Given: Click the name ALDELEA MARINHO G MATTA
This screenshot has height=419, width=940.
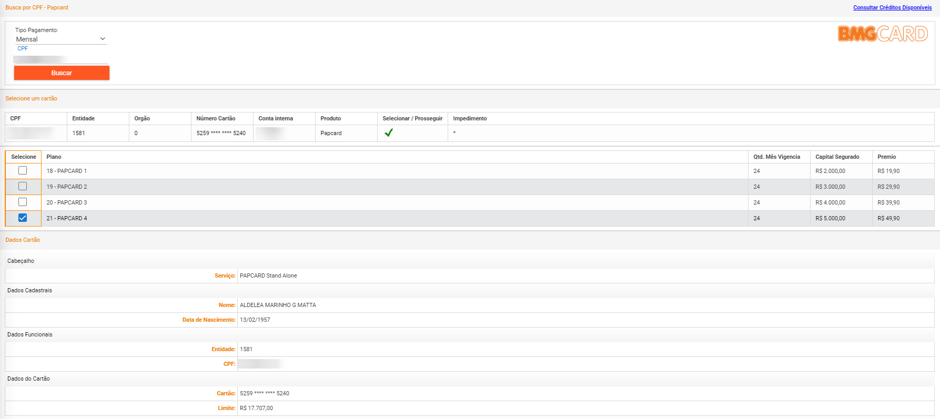Looking at the screenshot, I should (x=278, y=305).
